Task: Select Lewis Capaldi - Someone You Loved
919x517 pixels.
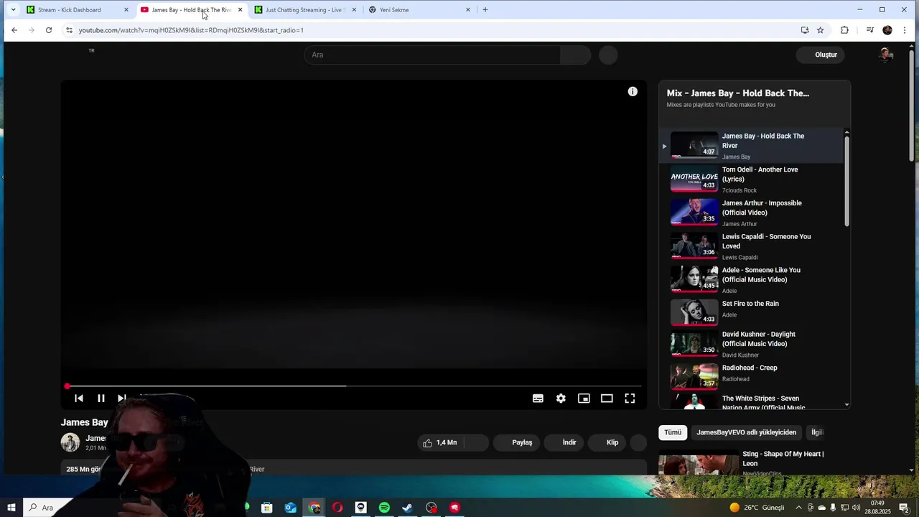Action: (x=751, y=246)
